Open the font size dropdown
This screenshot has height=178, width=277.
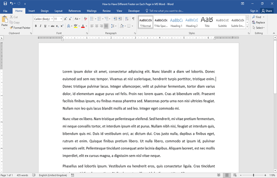(61, 19)
